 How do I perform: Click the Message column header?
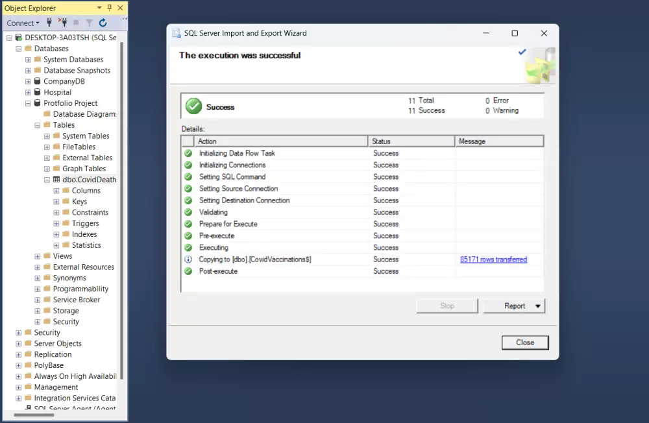coord(499,141)
